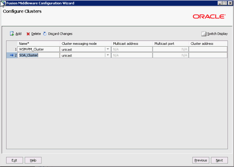Image resolution: width=234 pixels, height=167 pixels.
Task: Click Cluster address field for SOA_Cluster
Action: pyautogui.click(x=208, y=55)
